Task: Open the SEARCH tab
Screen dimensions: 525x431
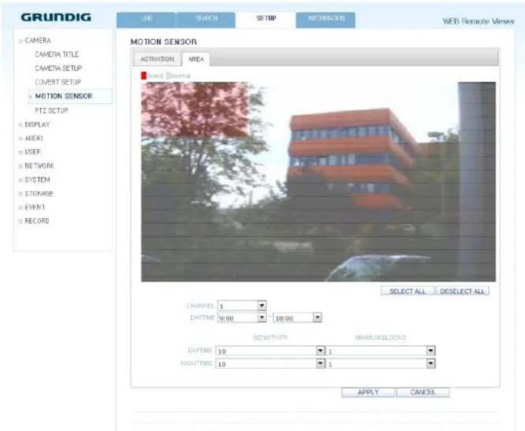Action: [x=205, y=20]
